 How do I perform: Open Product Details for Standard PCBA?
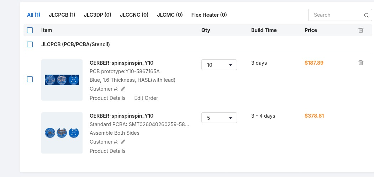(107, 151)
